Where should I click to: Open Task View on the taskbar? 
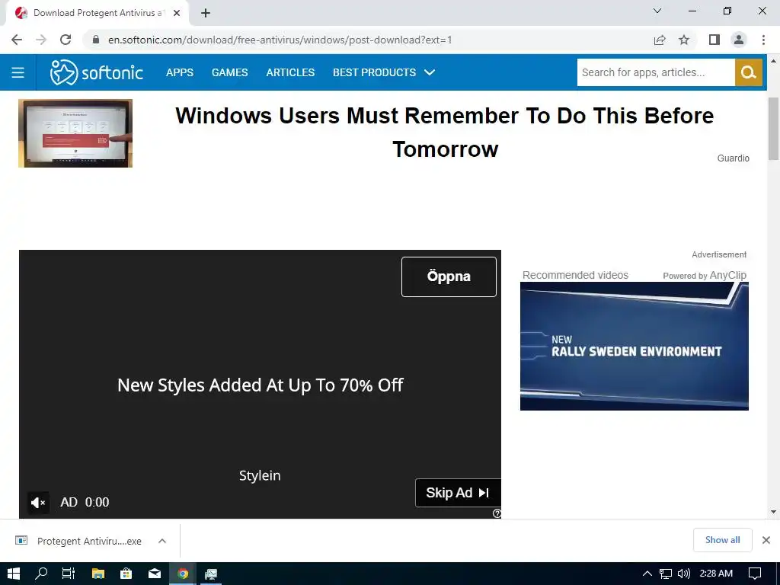[69, 574]
